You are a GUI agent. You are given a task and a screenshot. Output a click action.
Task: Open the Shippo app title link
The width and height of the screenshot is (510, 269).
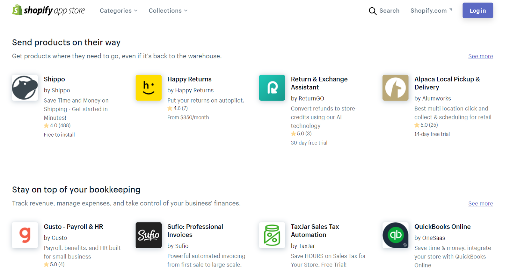point(54,79)
